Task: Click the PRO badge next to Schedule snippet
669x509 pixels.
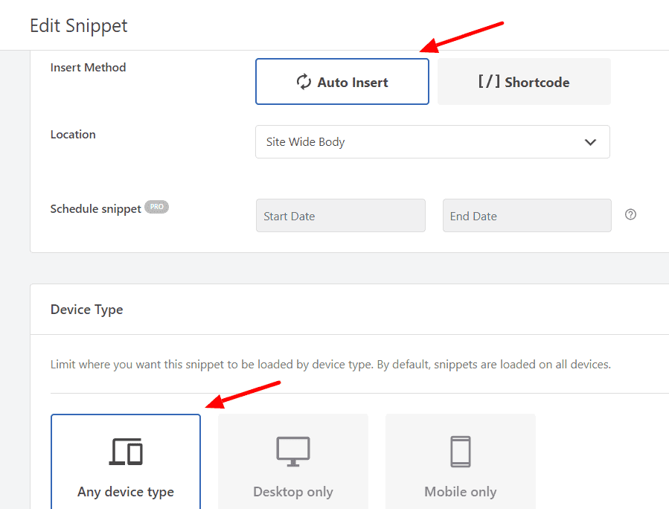Action: point(156,207)
